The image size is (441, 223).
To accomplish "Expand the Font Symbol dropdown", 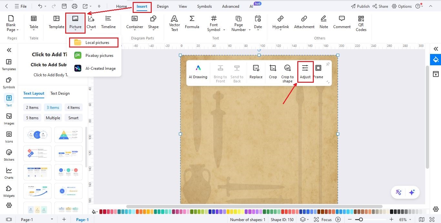I will [224, 30].
